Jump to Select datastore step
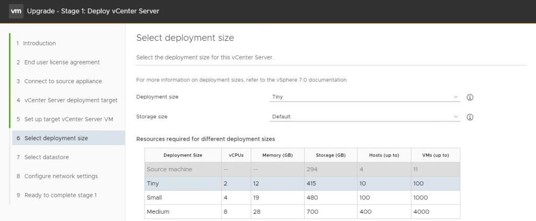 (46, 157)
